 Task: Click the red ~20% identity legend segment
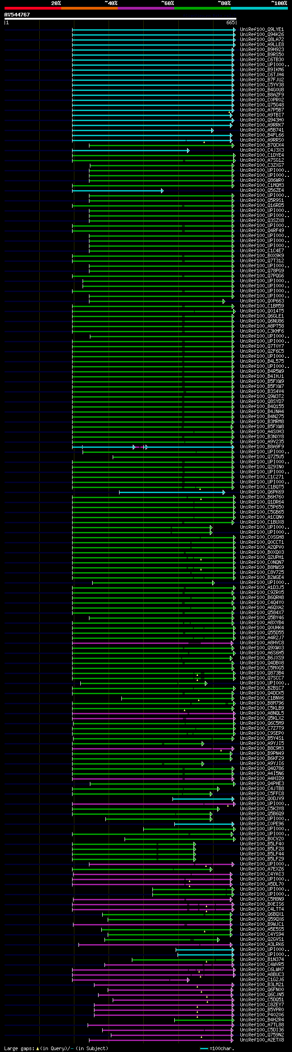(x=33, y=8)
